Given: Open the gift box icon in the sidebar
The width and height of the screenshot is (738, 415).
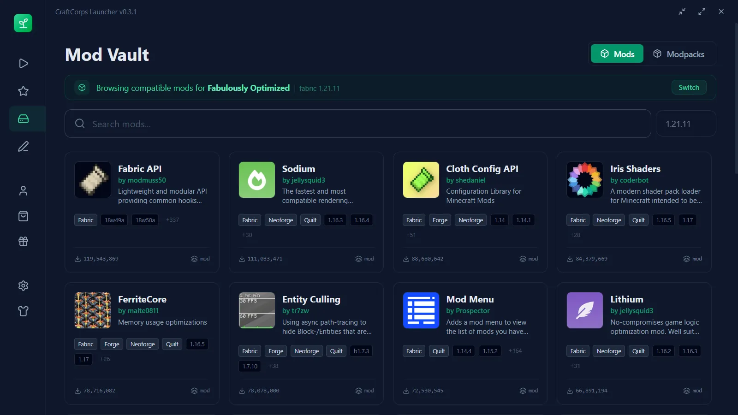Looking at the screenshot, I should click(x=23, y=242).
